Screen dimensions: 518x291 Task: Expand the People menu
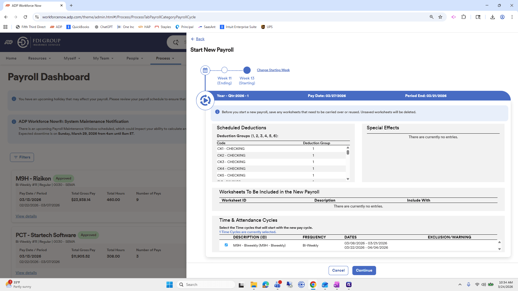point(135,58)
